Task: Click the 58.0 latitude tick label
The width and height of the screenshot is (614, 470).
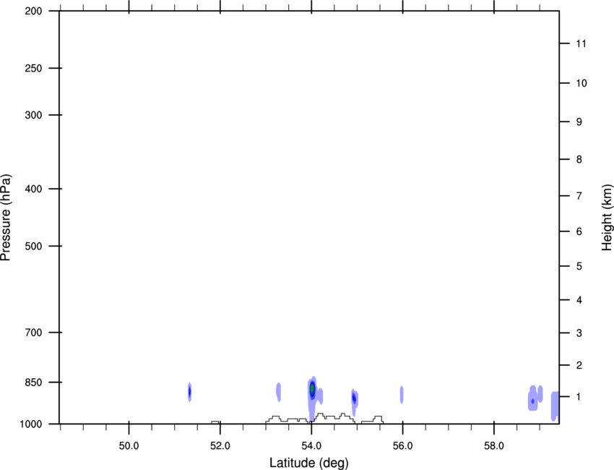Action: (x=494, y=446)
